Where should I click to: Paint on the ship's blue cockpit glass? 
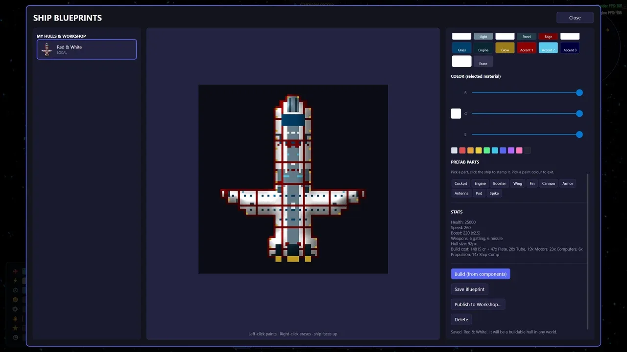point(292,120)
